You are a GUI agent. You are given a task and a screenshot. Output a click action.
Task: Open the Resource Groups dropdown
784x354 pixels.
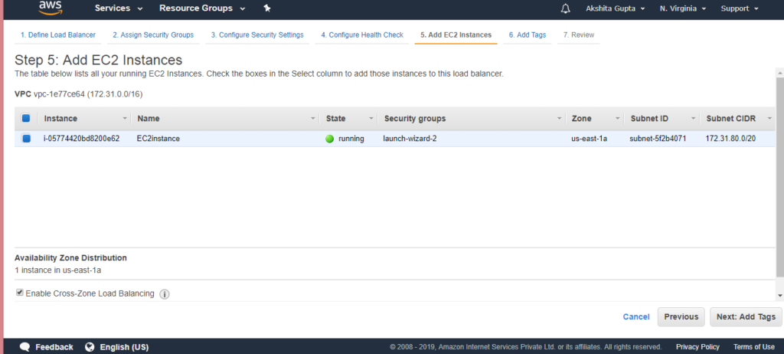202,8
